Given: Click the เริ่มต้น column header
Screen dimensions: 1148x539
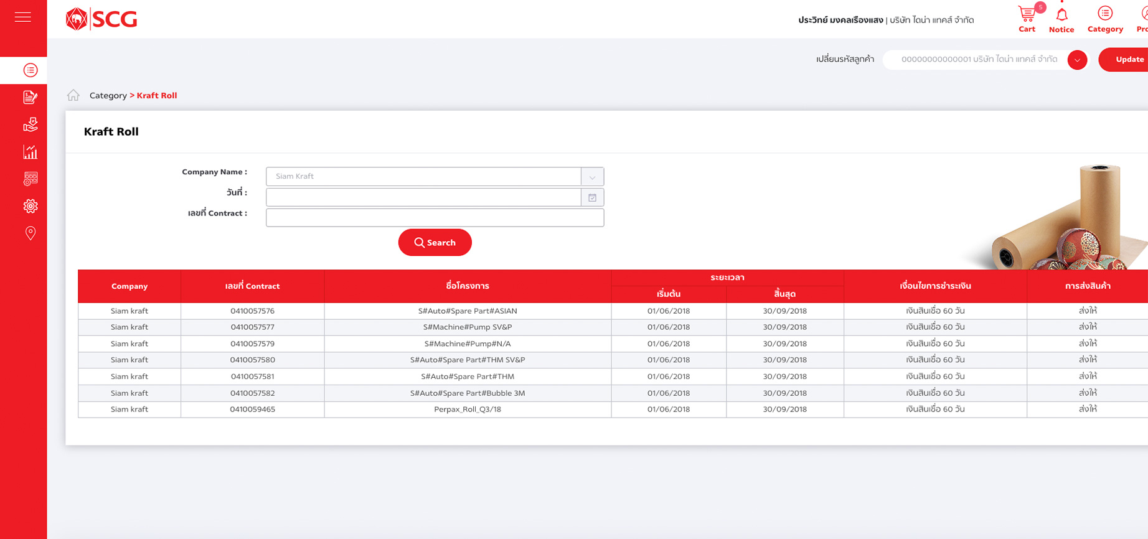Looking at the screenshot, I should [x=669, y=294].
